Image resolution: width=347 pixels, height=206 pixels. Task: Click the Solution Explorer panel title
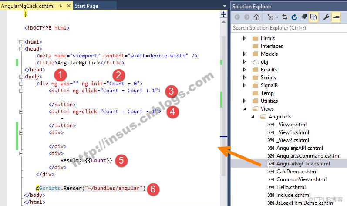point(252,7)
